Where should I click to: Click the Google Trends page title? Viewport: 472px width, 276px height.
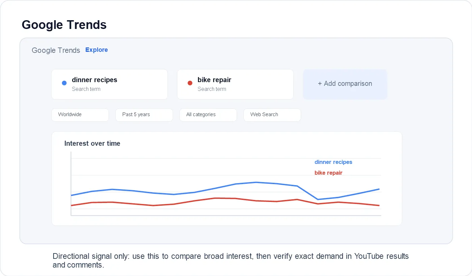pos(64,25)
